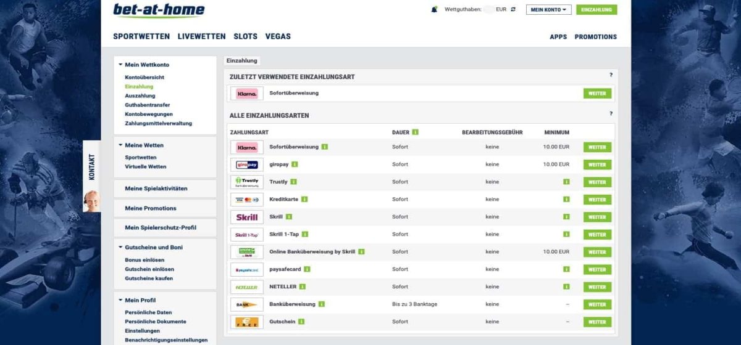Viewport: 741px width, 345px height.
Task: Click the green EINZAHLUNG button in header
Action: [x=597, y=10]
